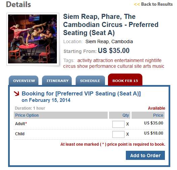Open the circus performance thumbnail photo
The image size is (177, 170).
(33, 39)
